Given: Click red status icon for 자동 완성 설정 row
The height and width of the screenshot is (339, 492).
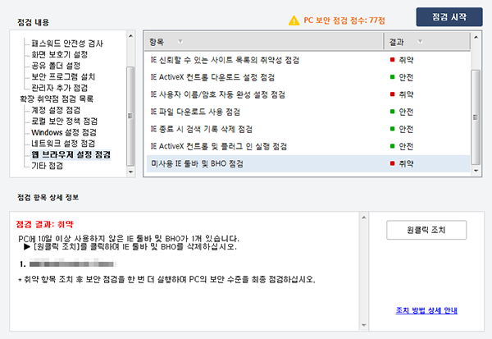Looking at the screenshot, I should click(x=392, y=94).
